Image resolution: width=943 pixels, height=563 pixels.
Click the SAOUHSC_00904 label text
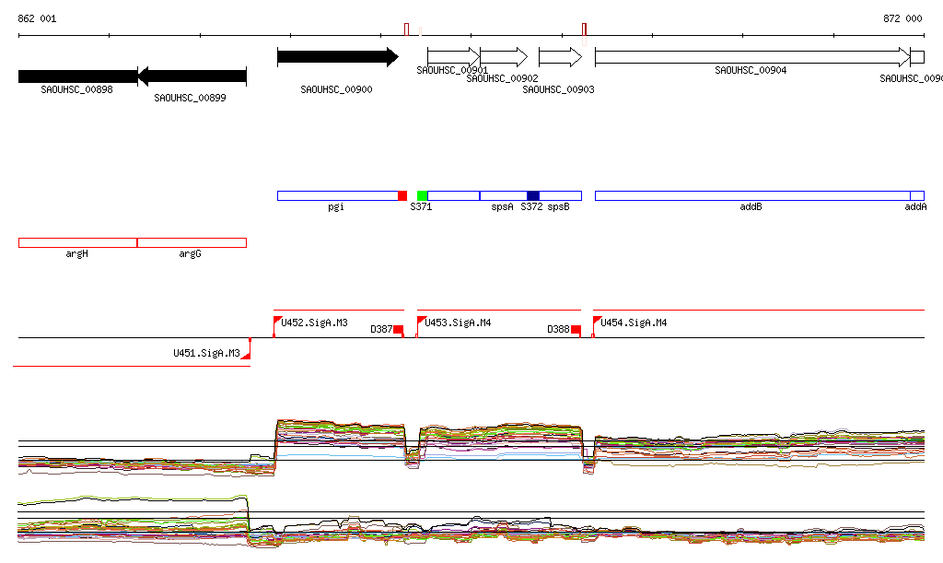[x=751, y=70]
